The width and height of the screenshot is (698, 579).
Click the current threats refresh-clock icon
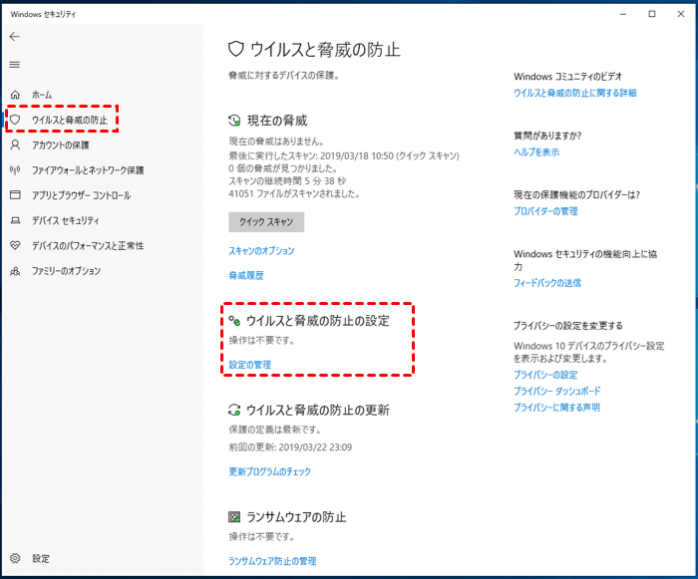(234, 121)
